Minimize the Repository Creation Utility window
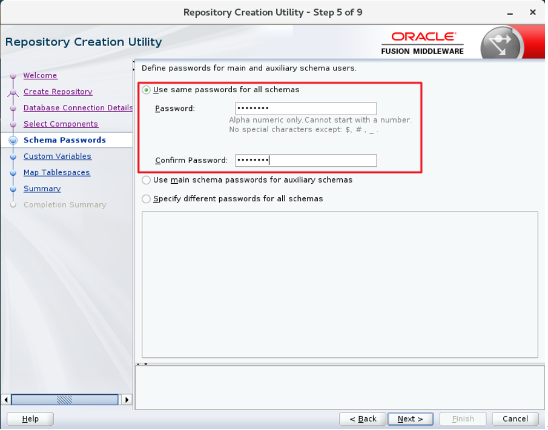 pyautogui.click(x=510, y=13)
